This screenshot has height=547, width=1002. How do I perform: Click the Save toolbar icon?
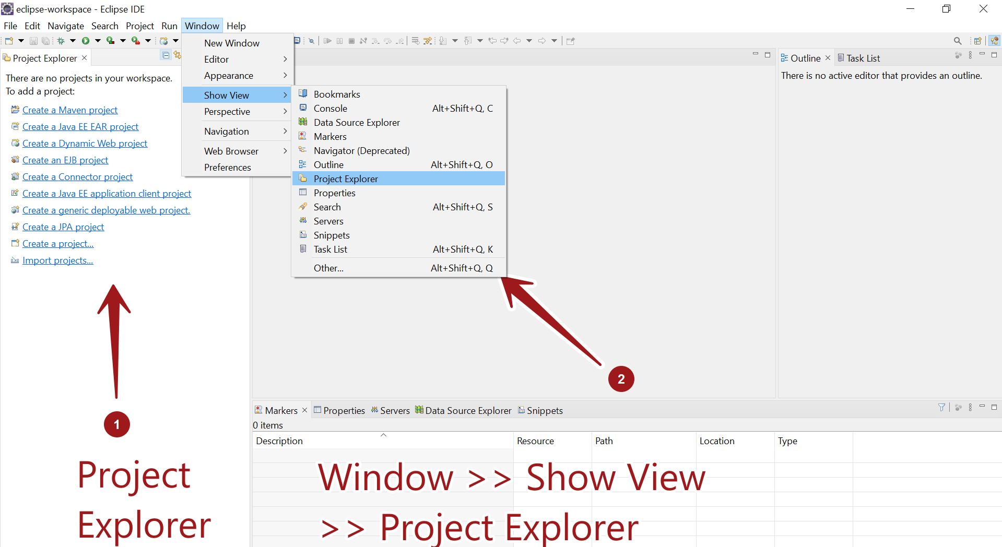coord(33,41)
